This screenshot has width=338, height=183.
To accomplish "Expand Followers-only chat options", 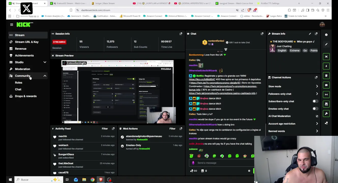I will click(x=317, y=94).
